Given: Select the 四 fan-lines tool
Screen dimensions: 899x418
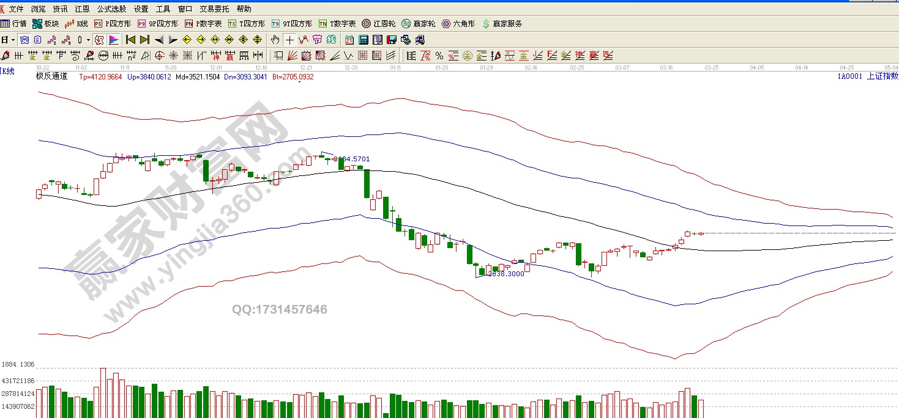Looking at the screenshot, I should [x=607, y=56].
